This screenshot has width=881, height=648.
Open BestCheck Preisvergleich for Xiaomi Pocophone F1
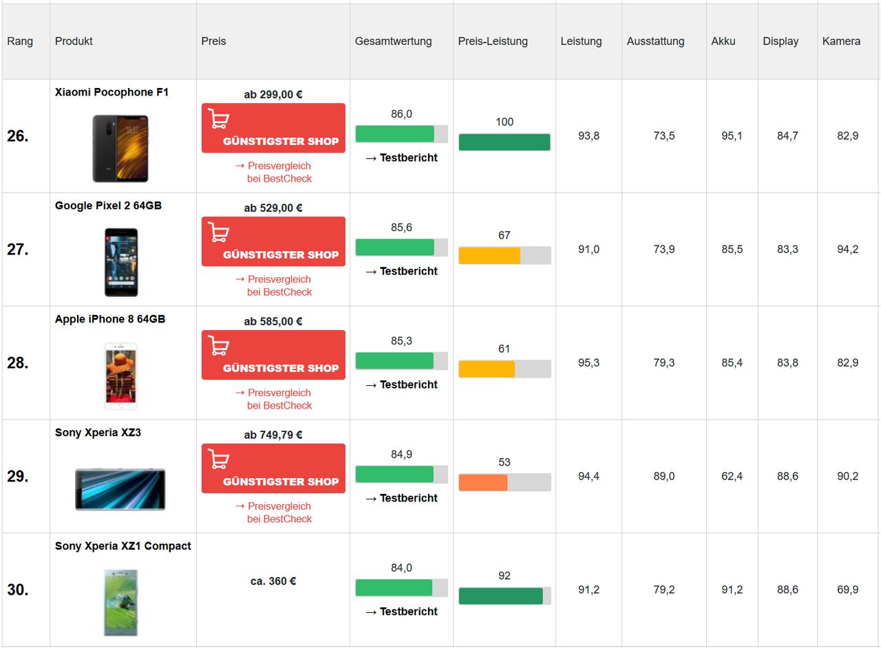point(273,172)
